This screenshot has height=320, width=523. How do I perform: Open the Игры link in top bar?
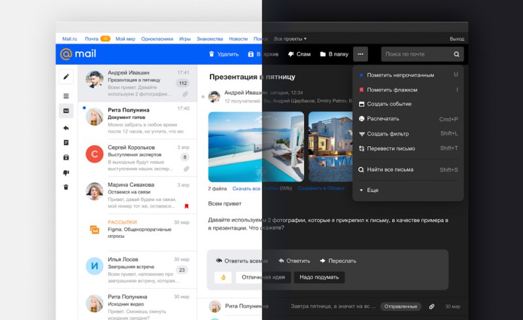point(185,39)
